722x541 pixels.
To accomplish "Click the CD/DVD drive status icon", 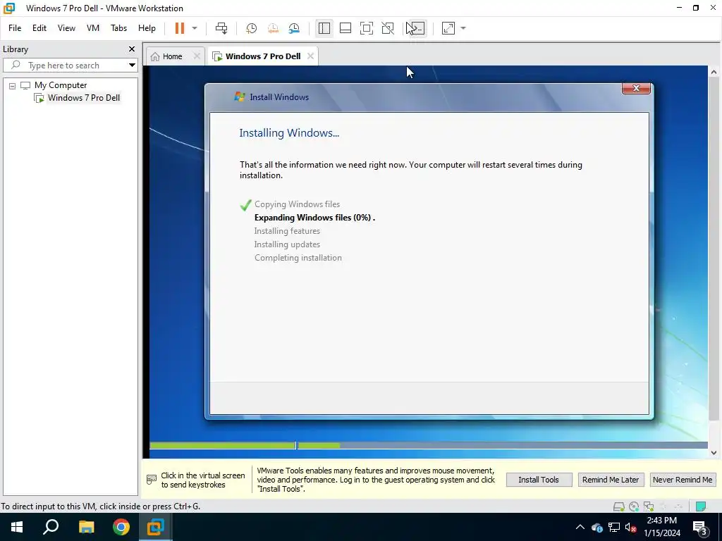I will [x=634, y=506].
